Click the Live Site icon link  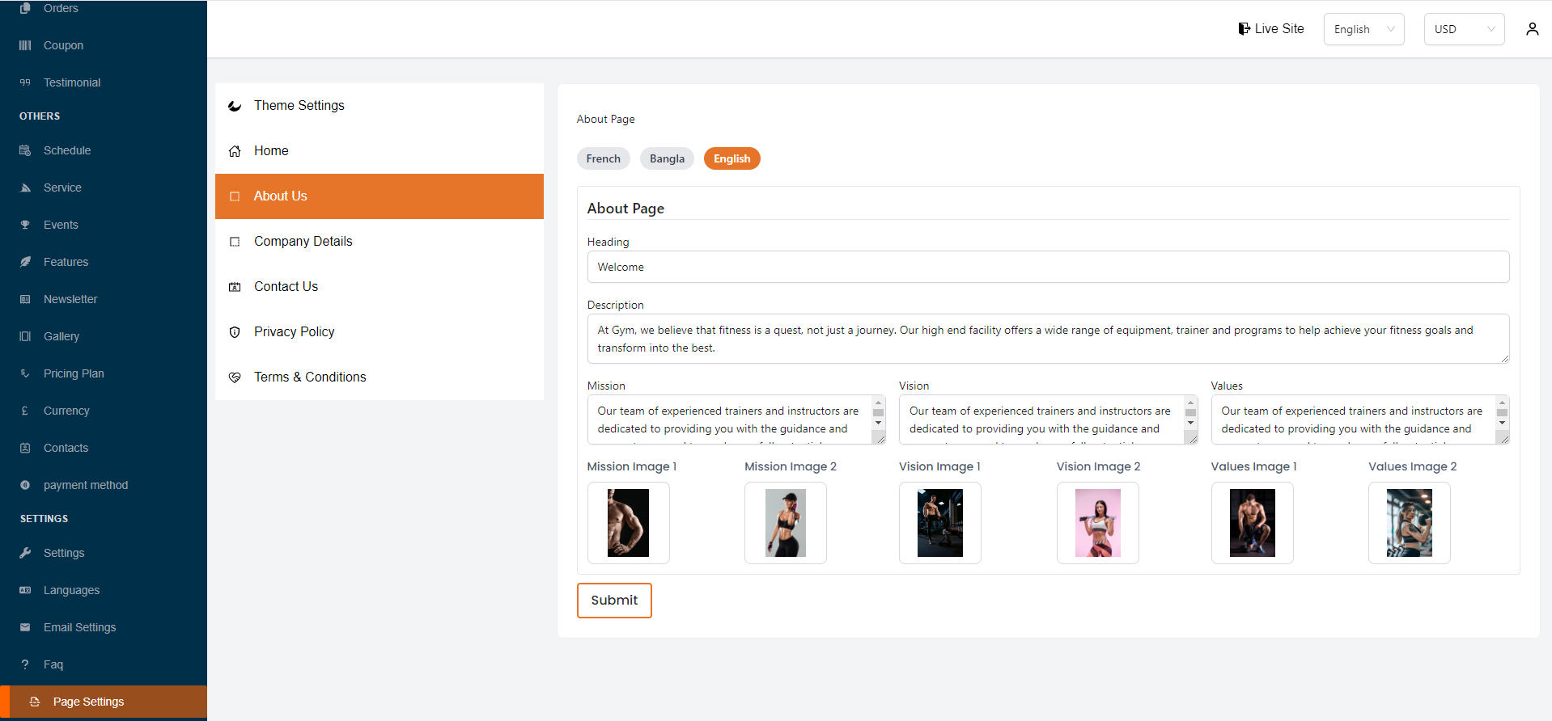click(1244, 29)
